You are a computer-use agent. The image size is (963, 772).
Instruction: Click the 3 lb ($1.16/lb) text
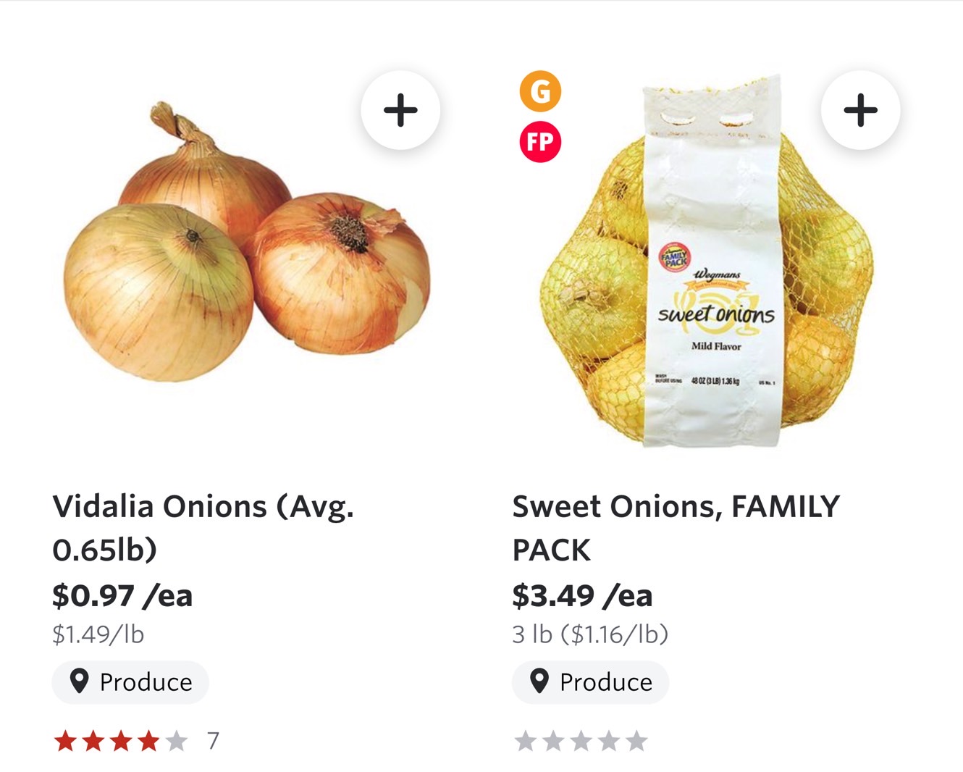590,634
